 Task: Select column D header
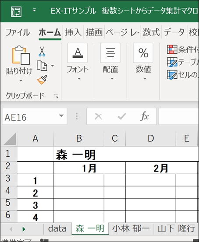(151, 138)
